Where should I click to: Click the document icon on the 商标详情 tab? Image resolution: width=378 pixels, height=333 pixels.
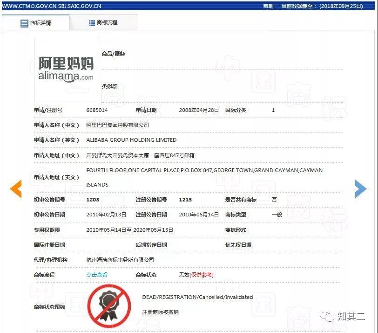point(24,22)
